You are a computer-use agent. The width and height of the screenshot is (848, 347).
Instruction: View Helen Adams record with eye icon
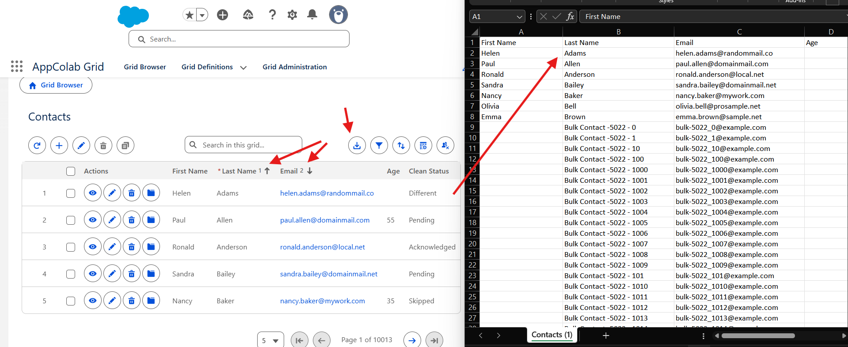click(93, 193)
